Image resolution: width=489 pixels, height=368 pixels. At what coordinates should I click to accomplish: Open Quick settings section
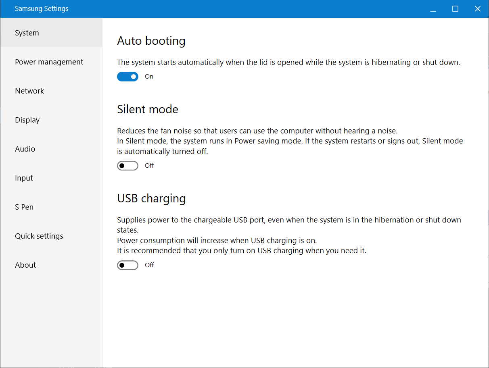[51, 236]
